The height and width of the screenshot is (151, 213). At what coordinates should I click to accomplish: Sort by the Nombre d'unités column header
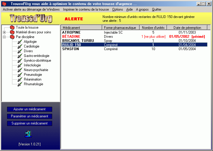(x=153, y=28)
